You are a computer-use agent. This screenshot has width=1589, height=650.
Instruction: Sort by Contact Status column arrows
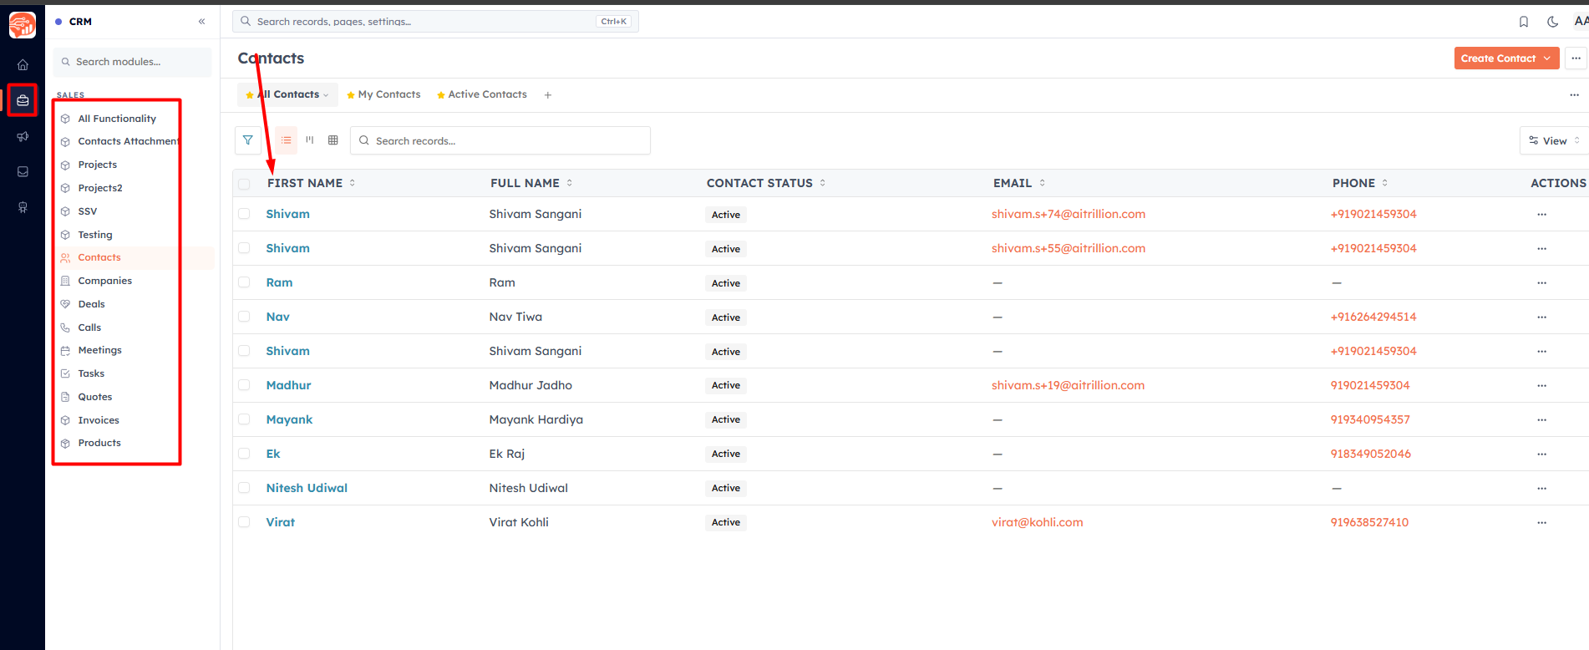823,183
